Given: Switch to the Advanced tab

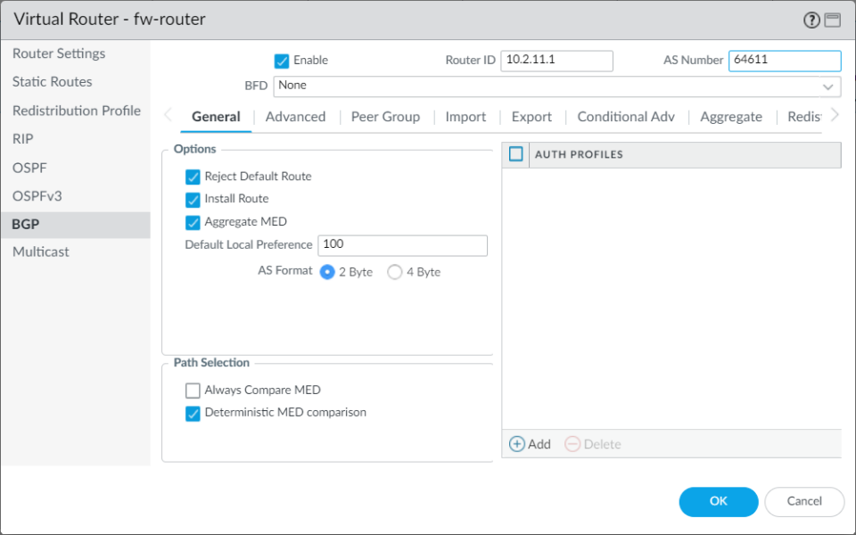Looking at the screenshot, I should tap(295, 116).
